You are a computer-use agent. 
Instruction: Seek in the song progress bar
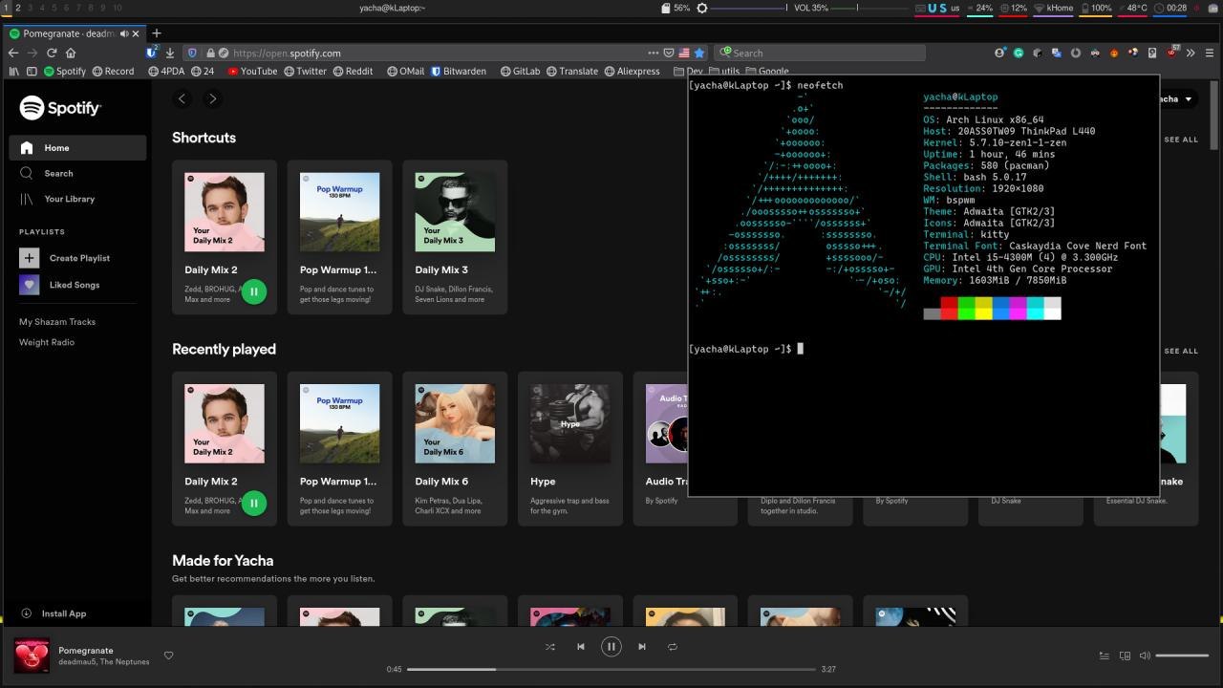(611, 669)
